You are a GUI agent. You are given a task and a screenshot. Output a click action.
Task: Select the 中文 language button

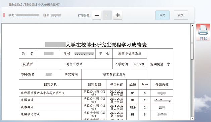(x=162, y=15)
